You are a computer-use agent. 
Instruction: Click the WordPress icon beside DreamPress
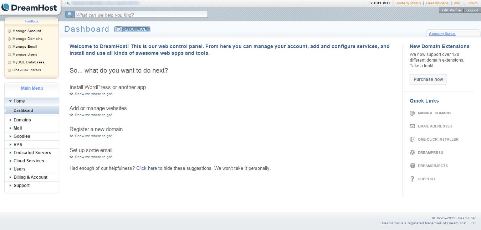[412, 153]
